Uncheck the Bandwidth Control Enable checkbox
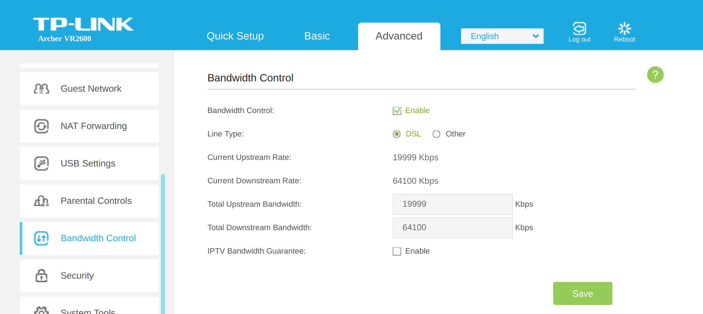The width and height of the screenshot is (703, 314). (397, 111)
